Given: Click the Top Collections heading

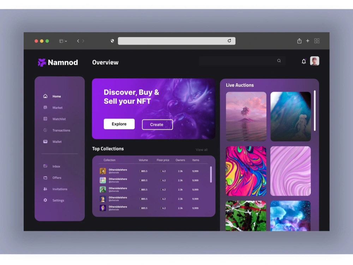Looking at the screenshot, I should tap(108, 149).
